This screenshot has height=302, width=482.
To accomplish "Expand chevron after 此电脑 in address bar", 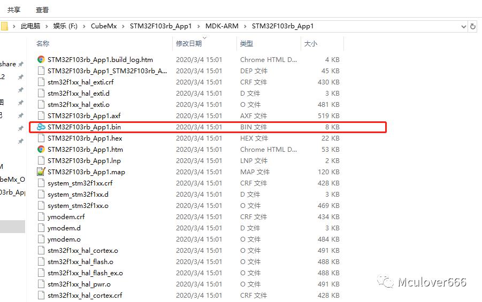I will (47, 26).
